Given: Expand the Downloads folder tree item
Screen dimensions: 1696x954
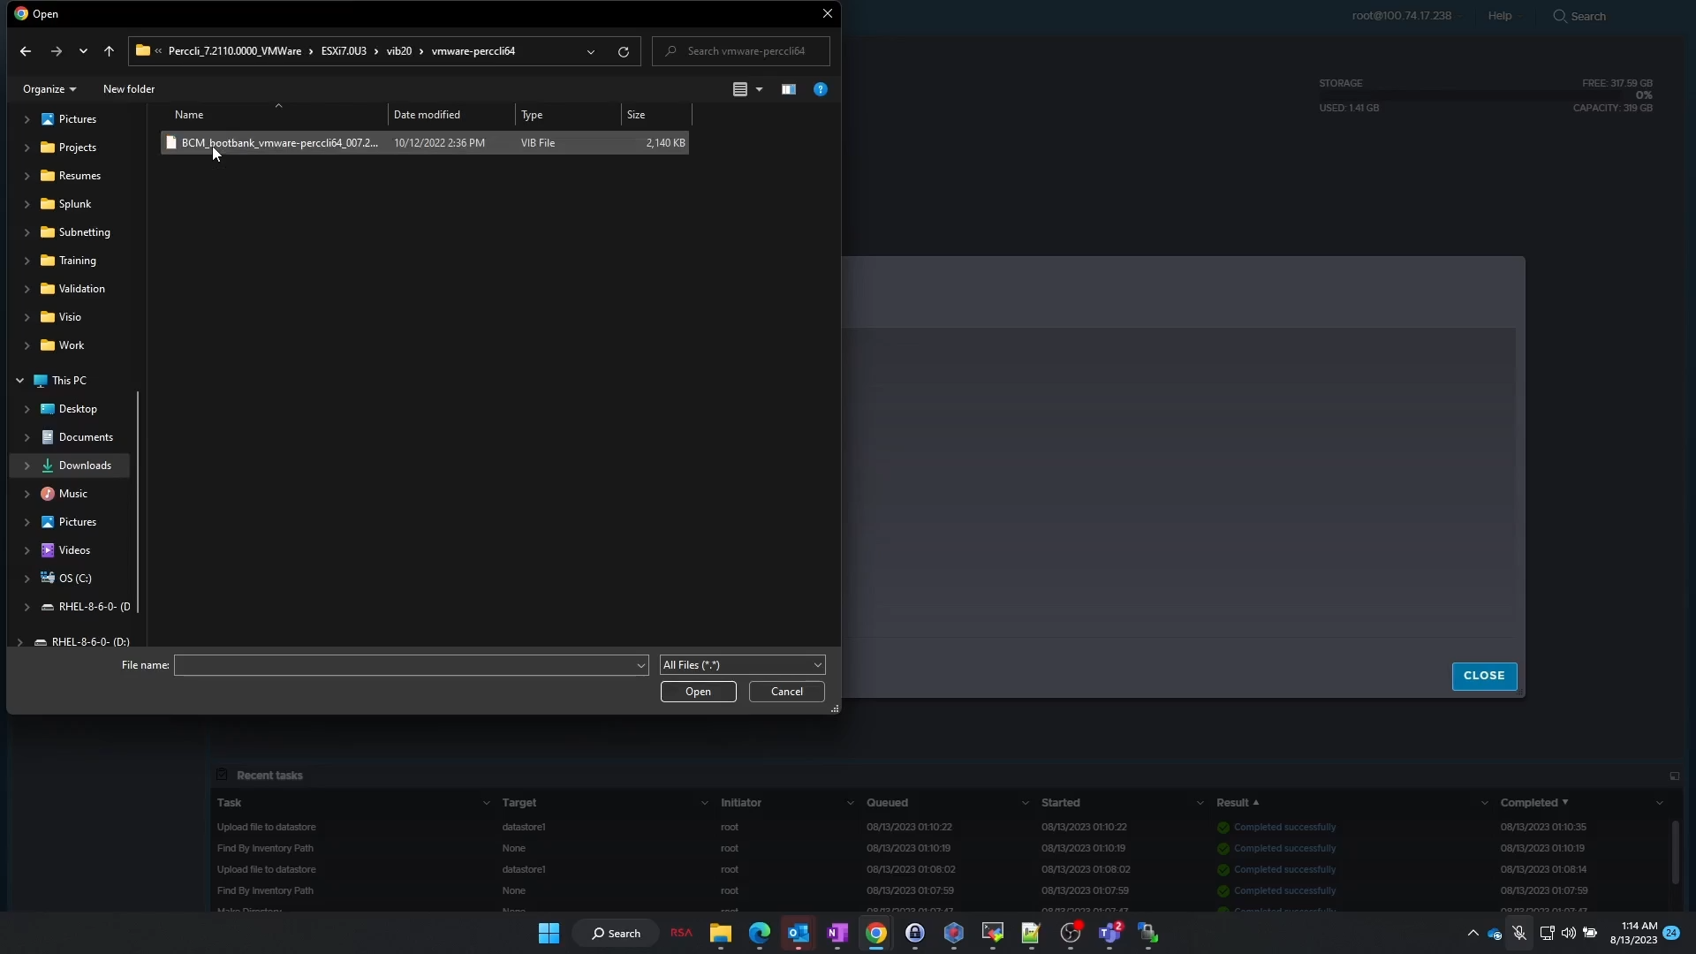Looking at the screenshot, I should (26, 465).
